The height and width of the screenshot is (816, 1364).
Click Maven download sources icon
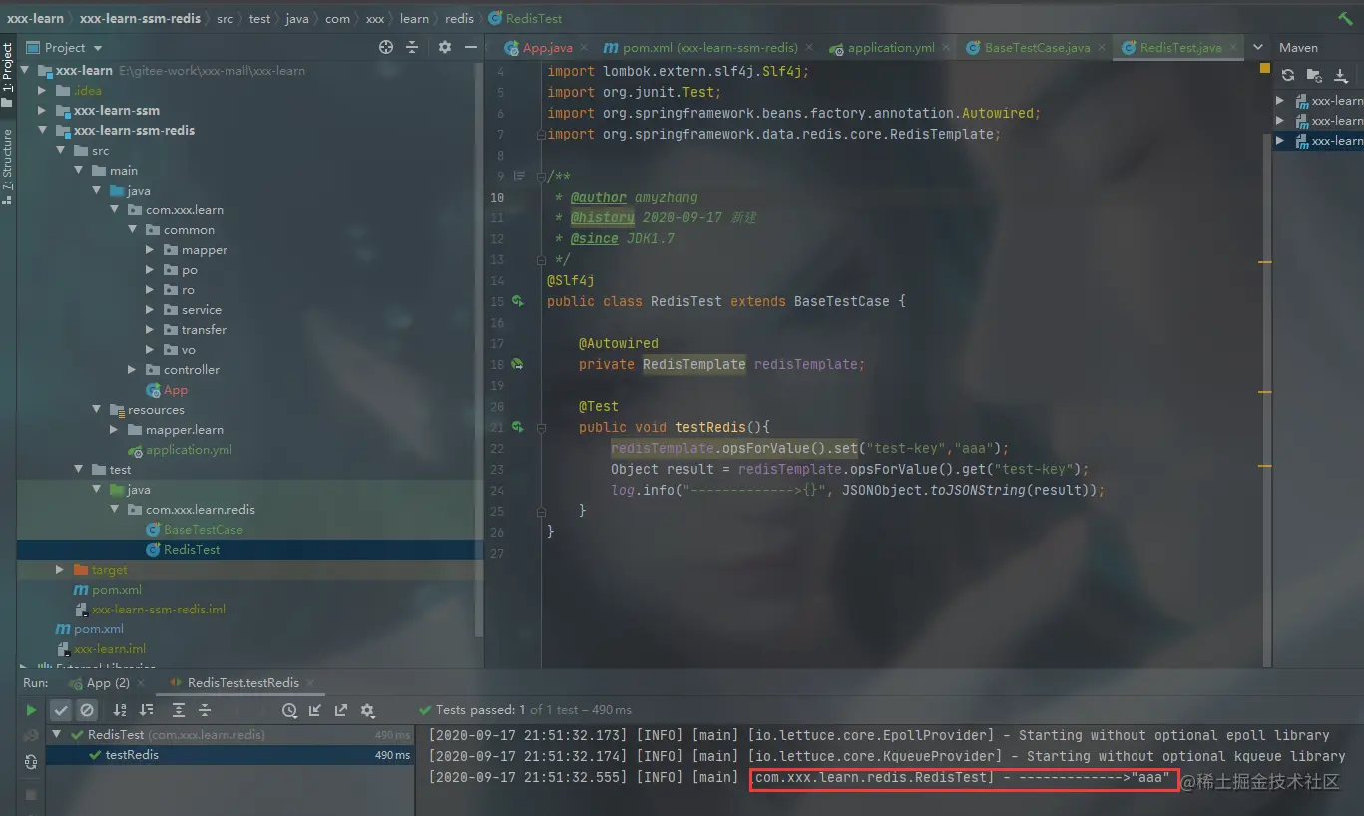pyautogui.click(x=1341, y=75)
